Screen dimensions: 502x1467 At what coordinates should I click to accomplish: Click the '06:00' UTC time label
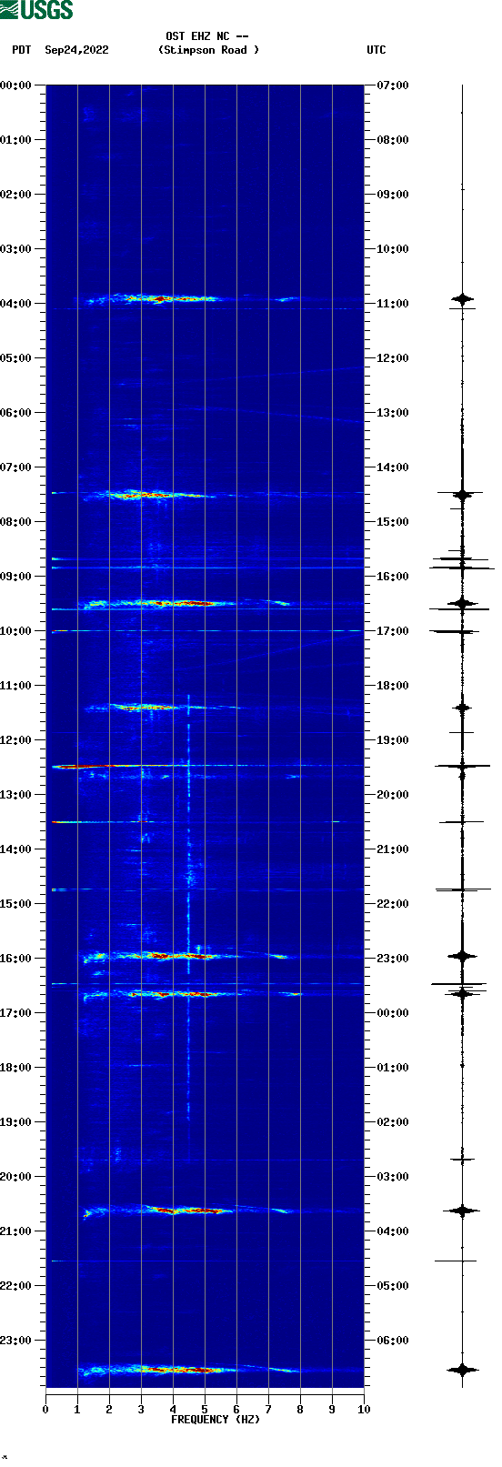point(393,1341)
